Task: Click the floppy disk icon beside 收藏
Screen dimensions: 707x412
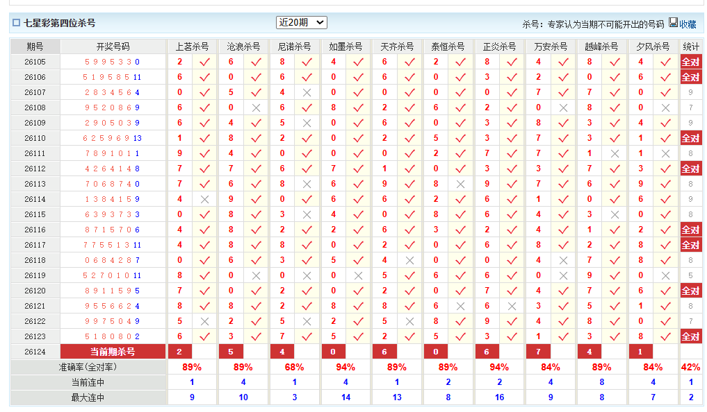Action: 673,22
